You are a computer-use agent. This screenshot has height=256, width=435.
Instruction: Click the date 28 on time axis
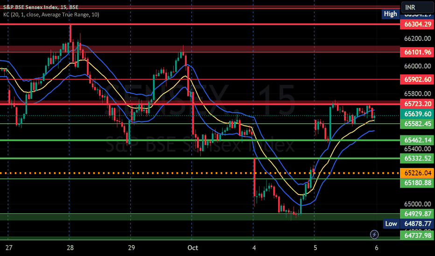coord(70,248)
